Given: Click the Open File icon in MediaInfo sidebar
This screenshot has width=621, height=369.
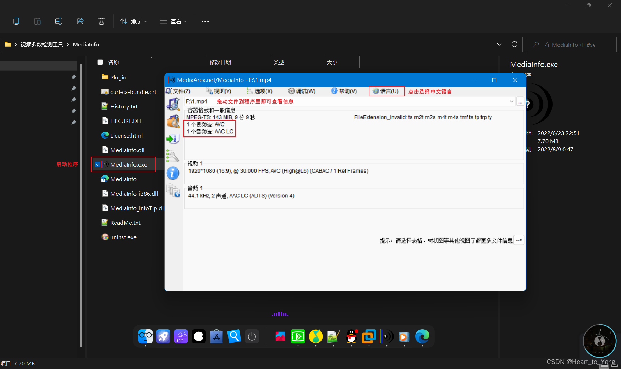Looking at the screenshot, I should coord(173,104).
